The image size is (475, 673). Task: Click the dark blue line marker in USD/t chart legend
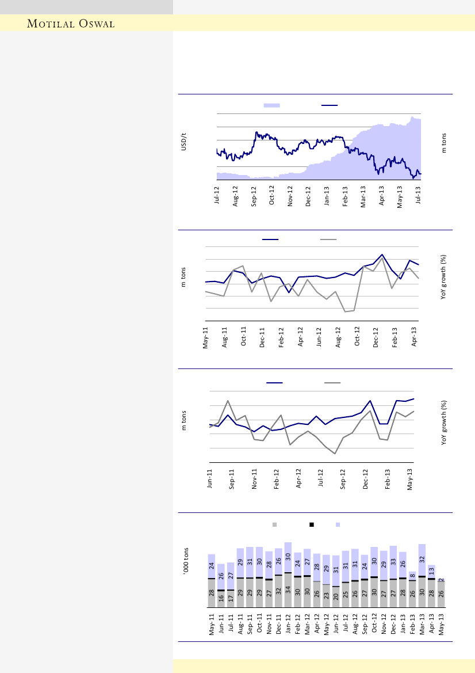coord(330,105)
